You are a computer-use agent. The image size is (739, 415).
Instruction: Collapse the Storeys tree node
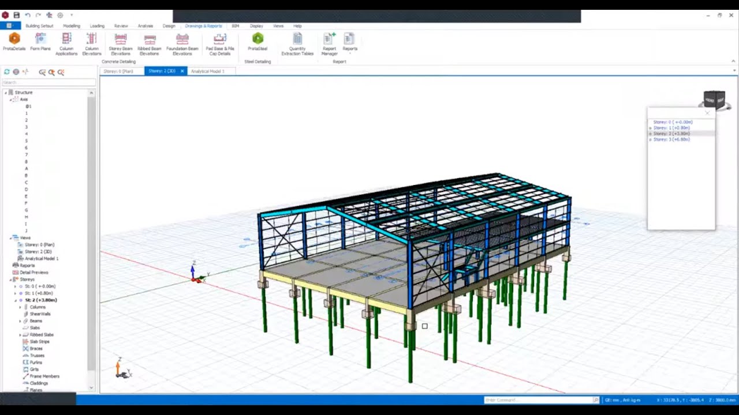11,280
